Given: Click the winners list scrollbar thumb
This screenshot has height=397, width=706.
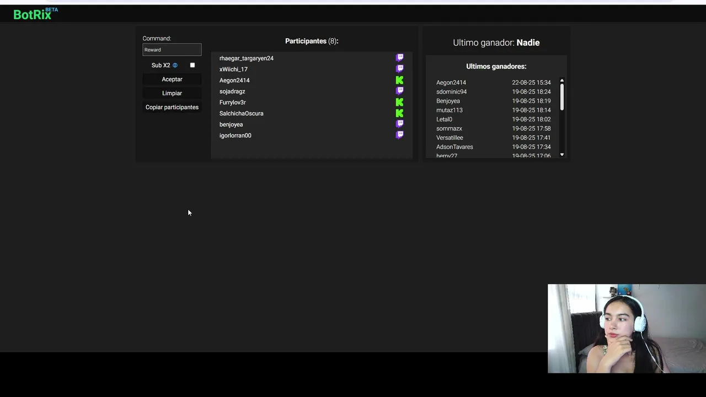Looking at the screenshot, I should point(562,96).
